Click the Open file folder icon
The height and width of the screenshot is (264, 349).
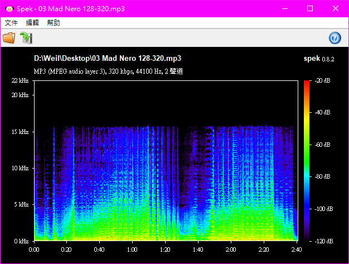(x=9, y=38)
